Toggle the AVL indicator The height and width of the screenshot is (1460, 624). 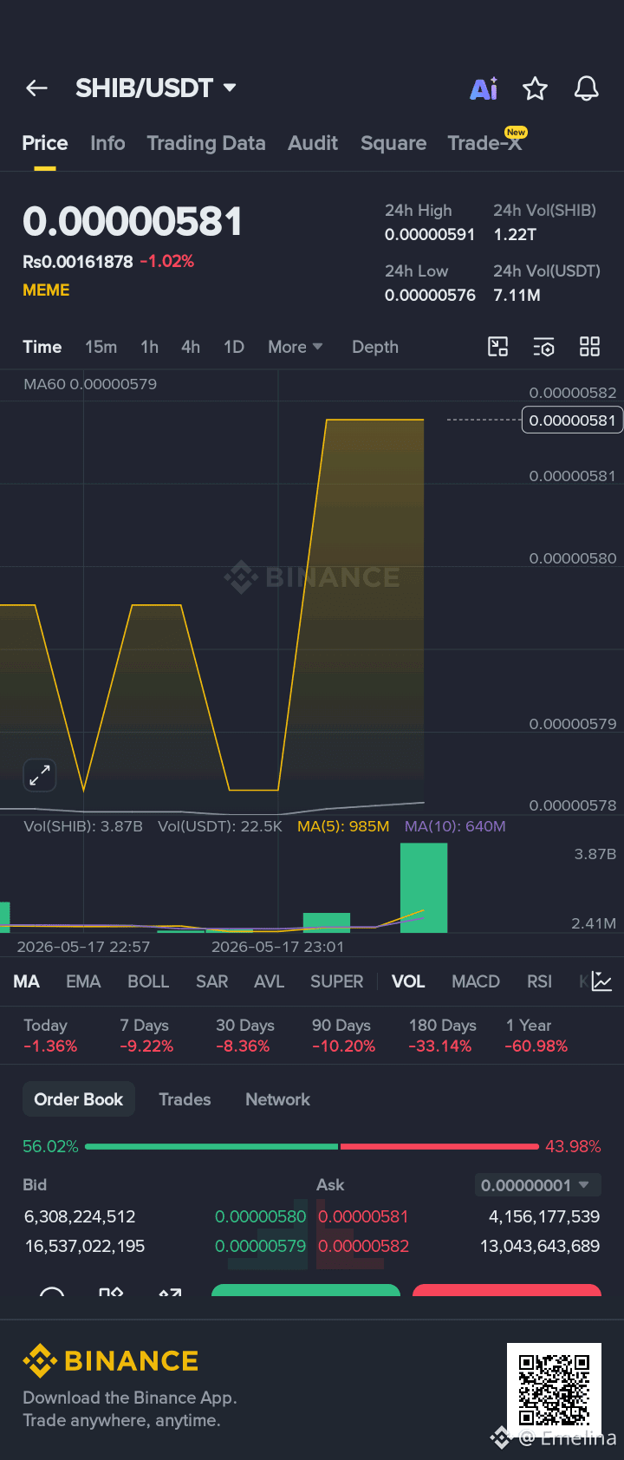[x=269, y=981]
